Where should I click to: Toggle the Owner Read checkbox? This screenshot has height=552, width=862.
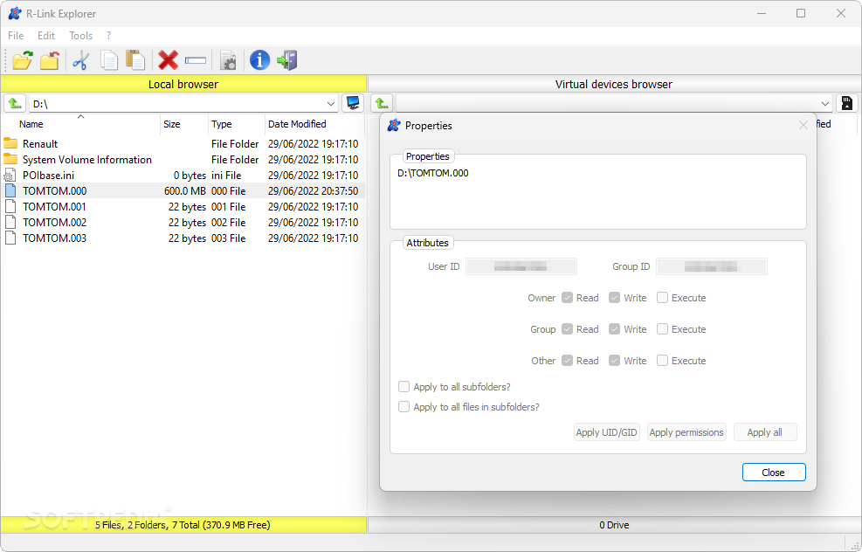coord(568,298)
